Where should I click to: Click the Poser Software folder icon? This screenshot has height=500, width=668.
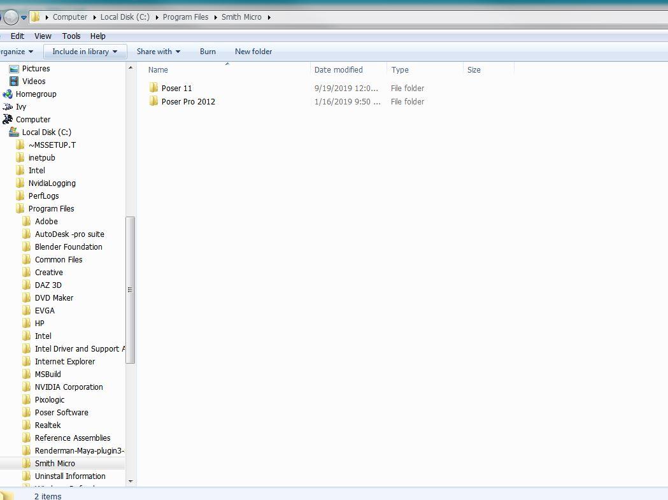26,412
